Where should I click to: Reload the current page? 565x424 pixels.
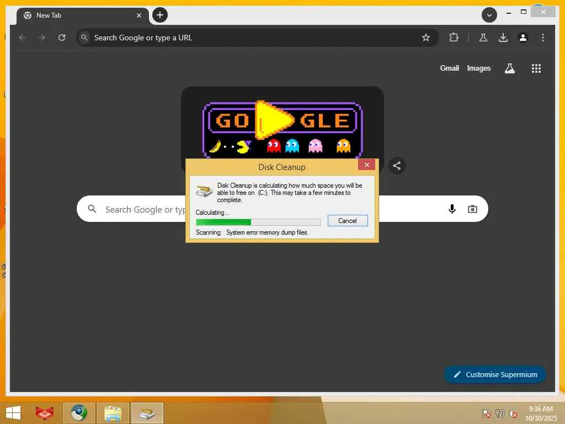pos(62,38)
